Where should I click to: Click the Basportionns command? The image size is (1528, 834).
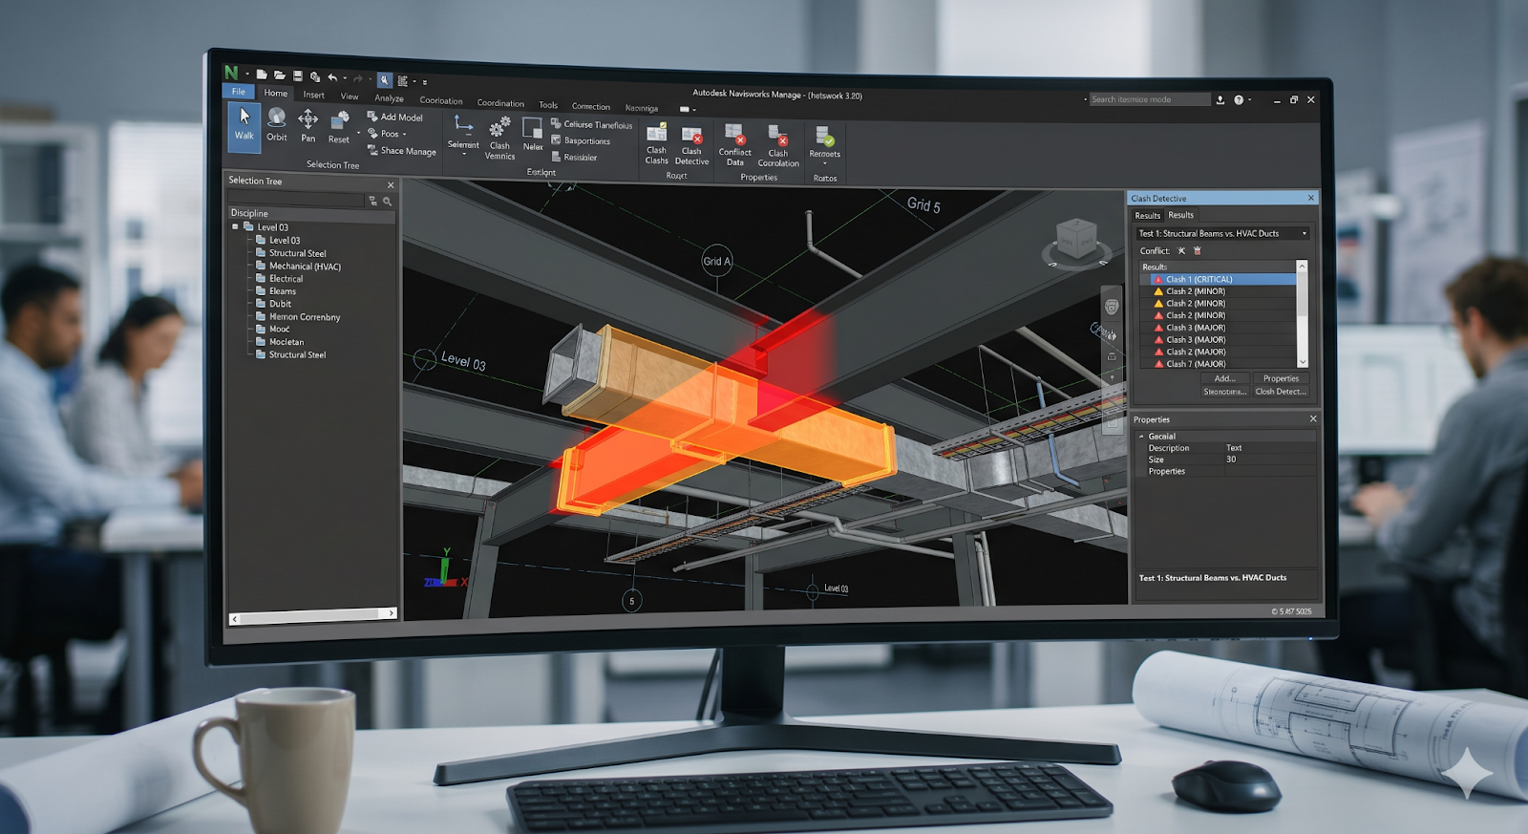pyautogui.click(x=581, y=141)
